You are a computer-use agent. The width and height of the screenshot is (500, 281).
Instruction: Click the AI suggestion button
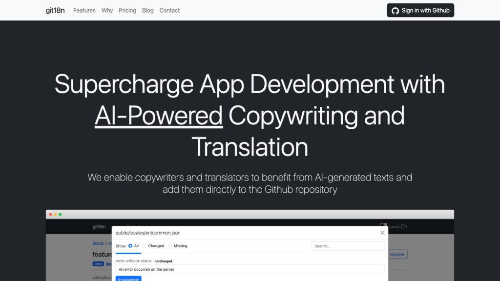128,279
